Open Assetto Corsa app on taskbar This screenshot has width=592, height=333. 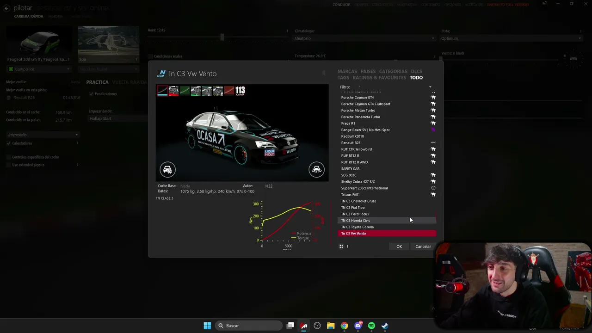pos(304,326)
